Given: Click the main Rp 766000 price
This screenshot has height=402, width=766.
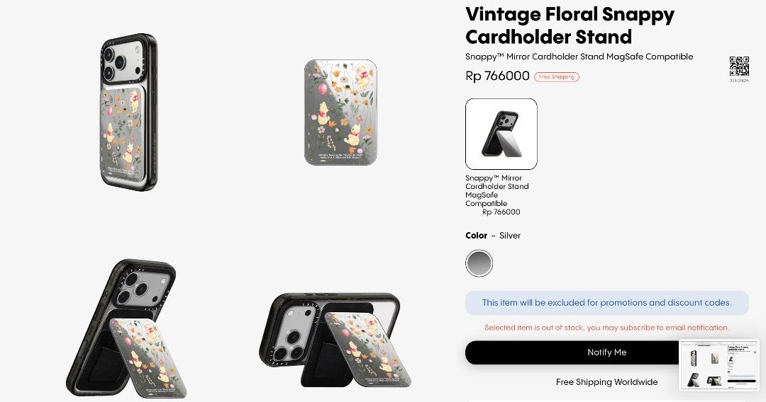Looking at the screenshot, I should tap(497, 76).
